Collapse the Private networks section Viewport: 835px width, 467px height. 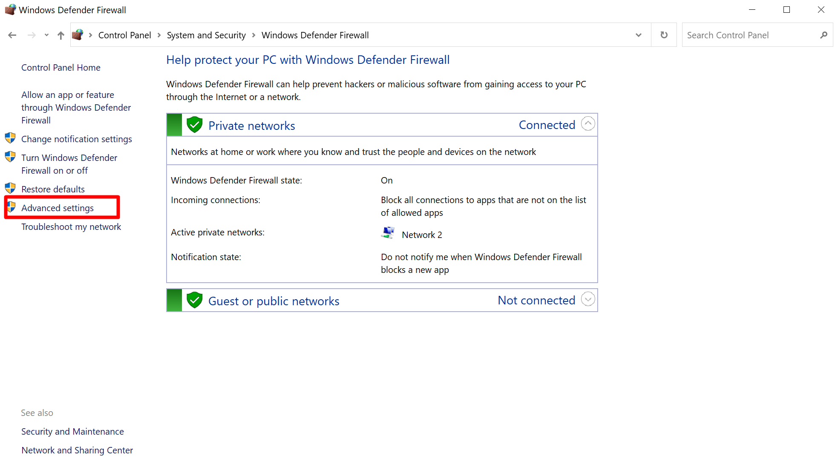588,124
